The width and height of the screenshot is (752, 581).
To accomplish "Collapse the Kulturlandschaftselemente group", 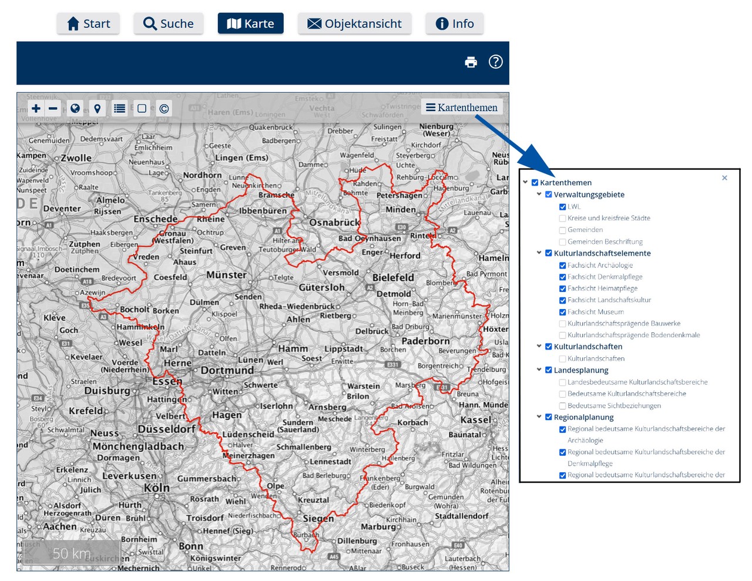I will [x=539, y=253].
